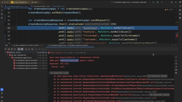Toggle auto-test rerun mode
The image size is (182, 102).
pyautogui.click(x=12, y=49)
